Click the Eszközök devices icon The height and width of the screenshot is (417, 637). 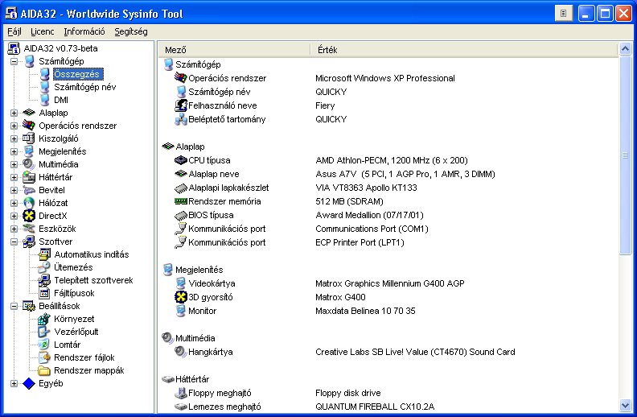click(x=29, y=229)
